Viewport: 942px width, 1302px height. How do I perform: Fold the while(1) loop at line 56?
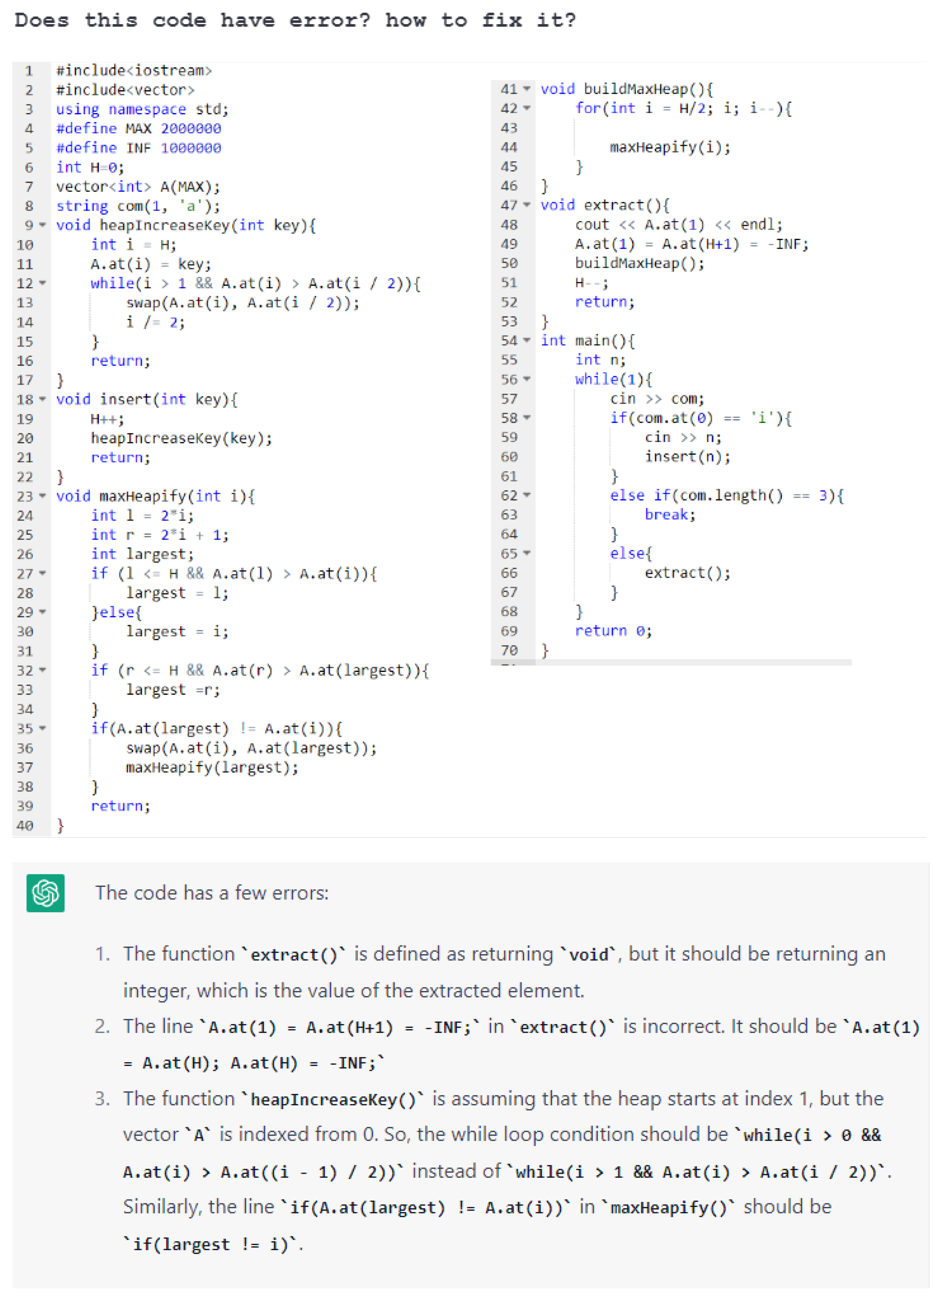point(527,379)
